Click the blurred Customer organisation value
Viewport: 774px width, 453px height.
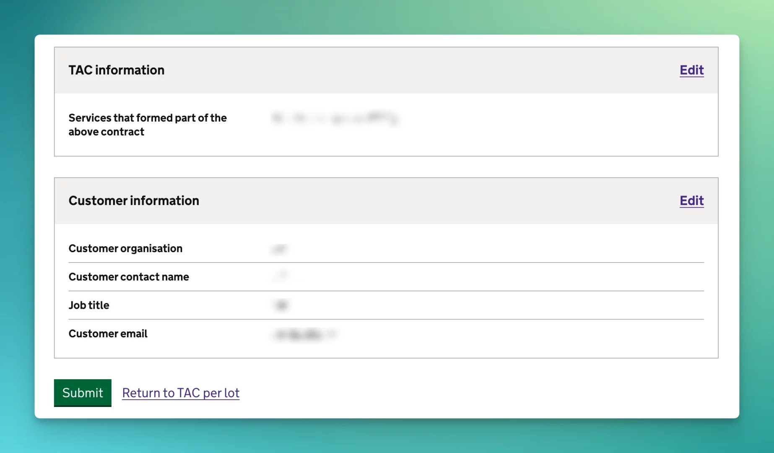click(x=280, y=248)
